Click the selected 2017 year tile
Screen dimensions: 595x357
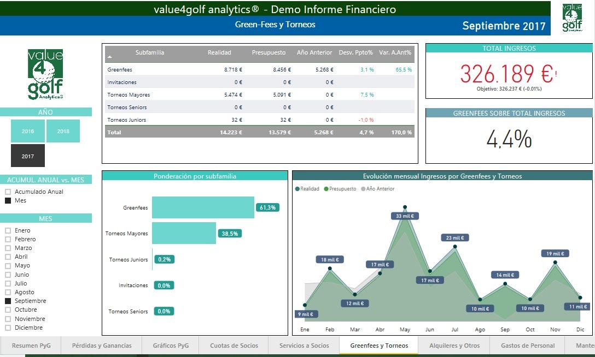coord(28,156)
